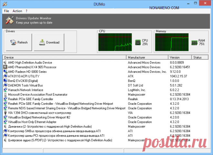The image size is (213, 155).
Task: Click icon of Remote NDIS based Internet Sharing Device
Action: [5, 108]
